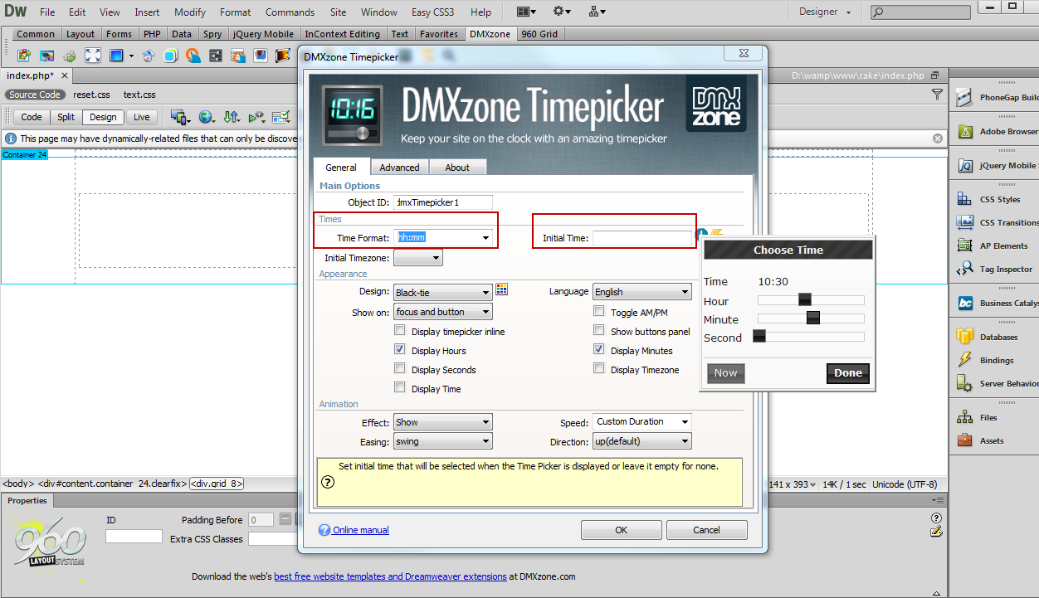Image resolution: width=1039 pixels, height=598 pixels.
Task: Click the gear DMXzone toolbar icon
Action: pyautogui.click(x=70, y=56)
